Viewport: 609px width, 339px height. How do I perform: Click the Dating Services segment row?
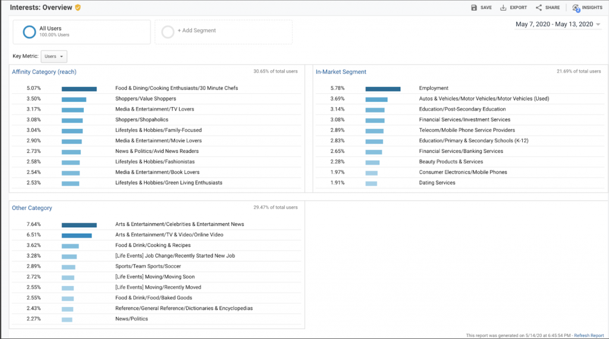pos(437,183)
